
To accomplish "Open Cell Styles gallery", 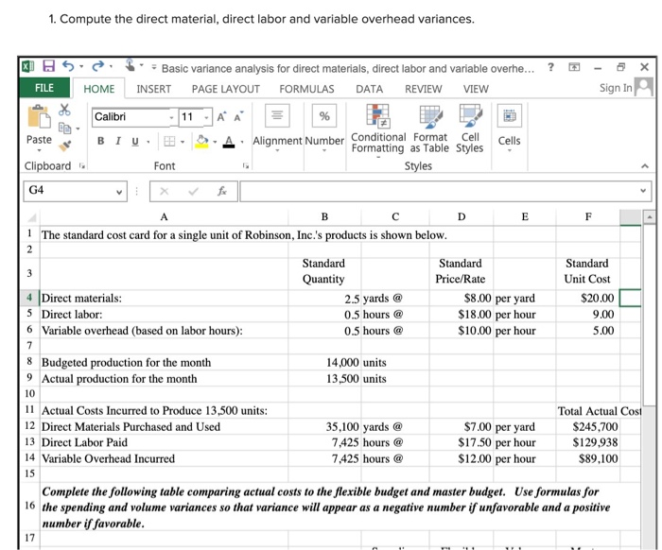I will (x=470, y=129).
